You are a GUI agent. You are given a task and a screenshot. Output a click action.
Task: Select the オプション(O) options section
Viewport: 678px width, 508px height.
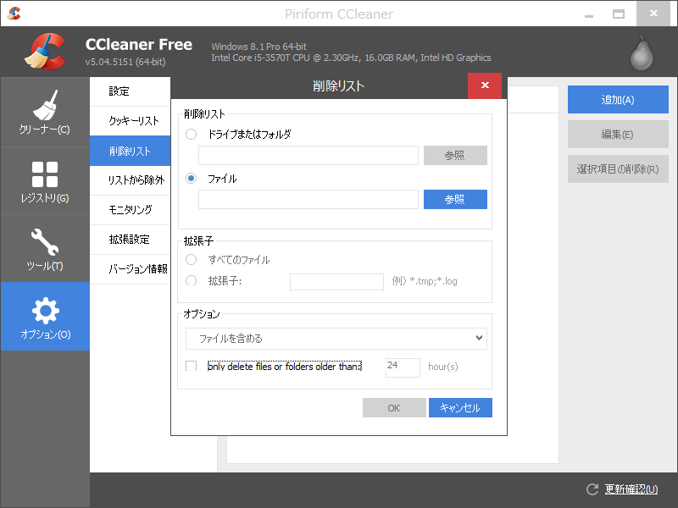tap(45, 316)
